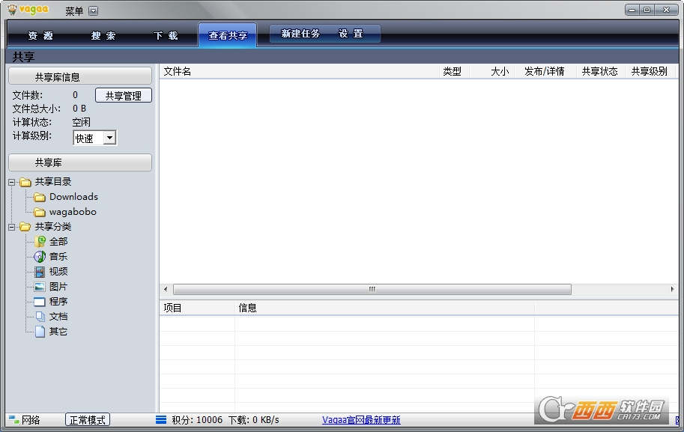
Task: Click the 网络 status bar label
Action: click(31, 420)
